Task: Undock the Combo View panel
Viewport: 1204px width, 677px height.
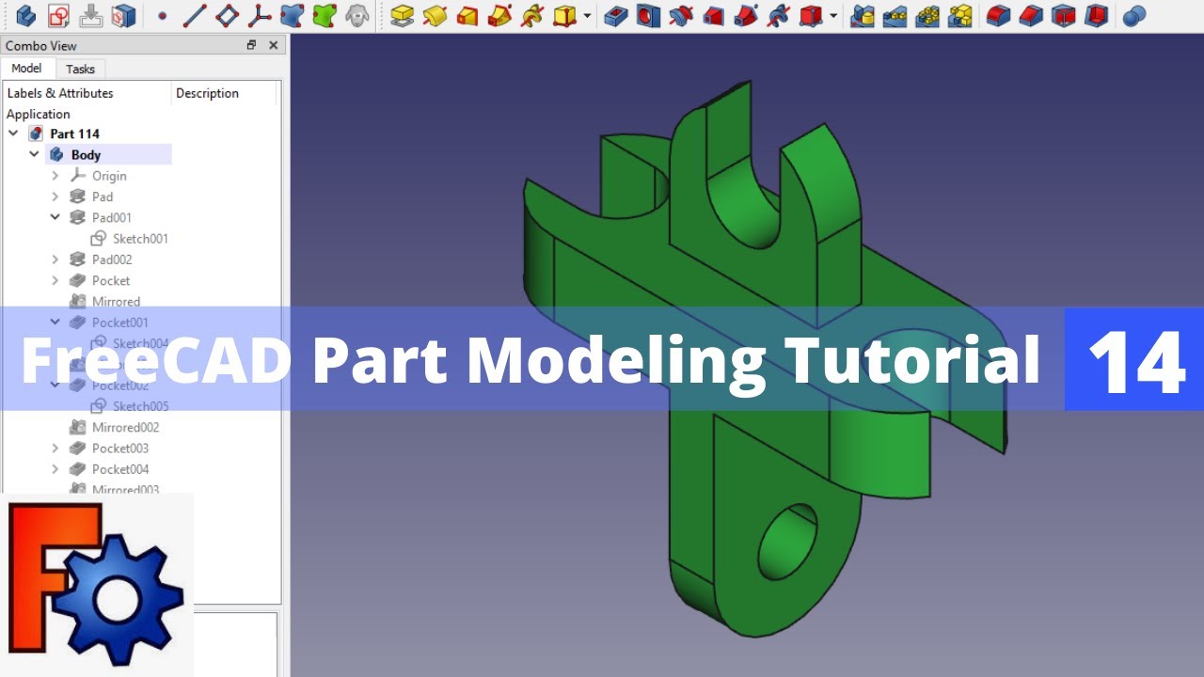Action: pos(251,45)
